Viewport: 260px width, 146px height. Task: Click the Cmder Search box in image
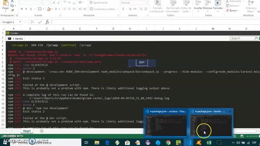pyautogui.click(x=243, y=39)
